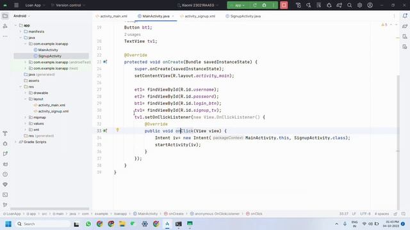Switch to activity_main.xml editor tab
Screen dimensions: 410x230
pyautogui.click(x=111, y=16)
